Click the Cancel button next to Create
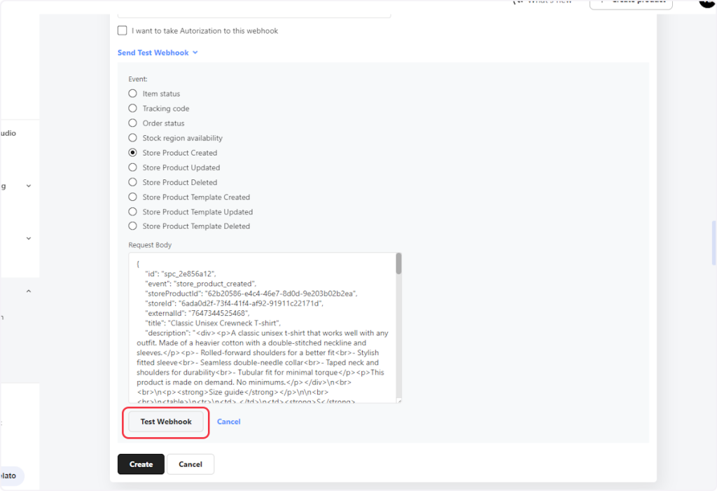Image resolution: width=717 pixels, height=491 pixels. point(190,464)
